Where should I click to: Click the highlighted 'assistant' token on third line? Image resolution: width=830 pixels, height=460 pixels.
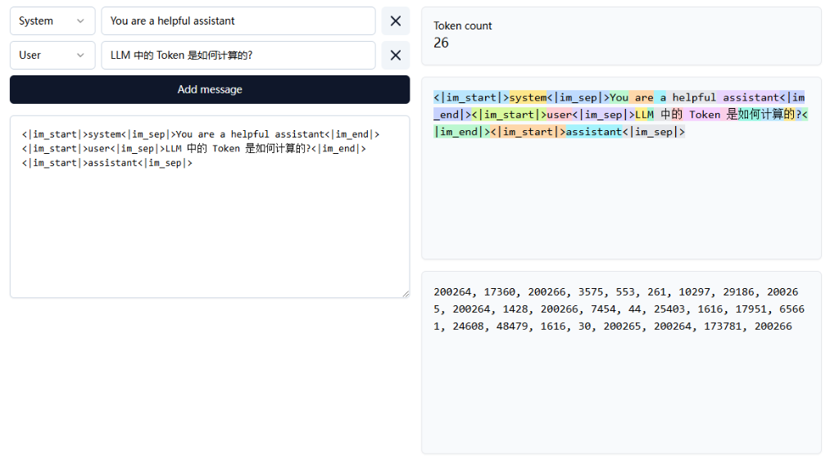click(x=594, y=132)
